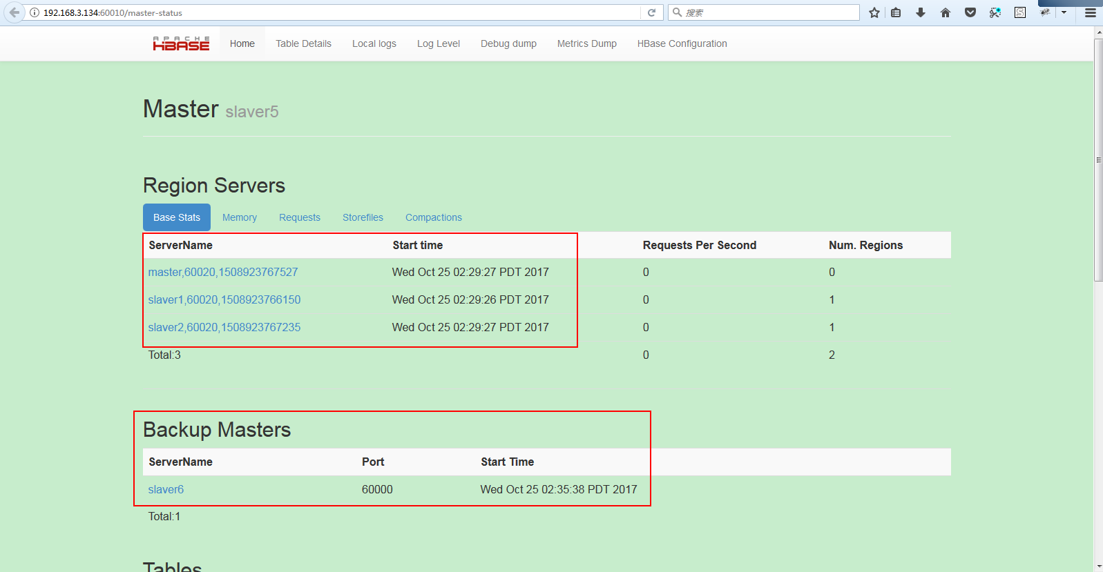Bookmark this page with the star icon
The width and height of the screenshot is (1103, 572).
874,12
